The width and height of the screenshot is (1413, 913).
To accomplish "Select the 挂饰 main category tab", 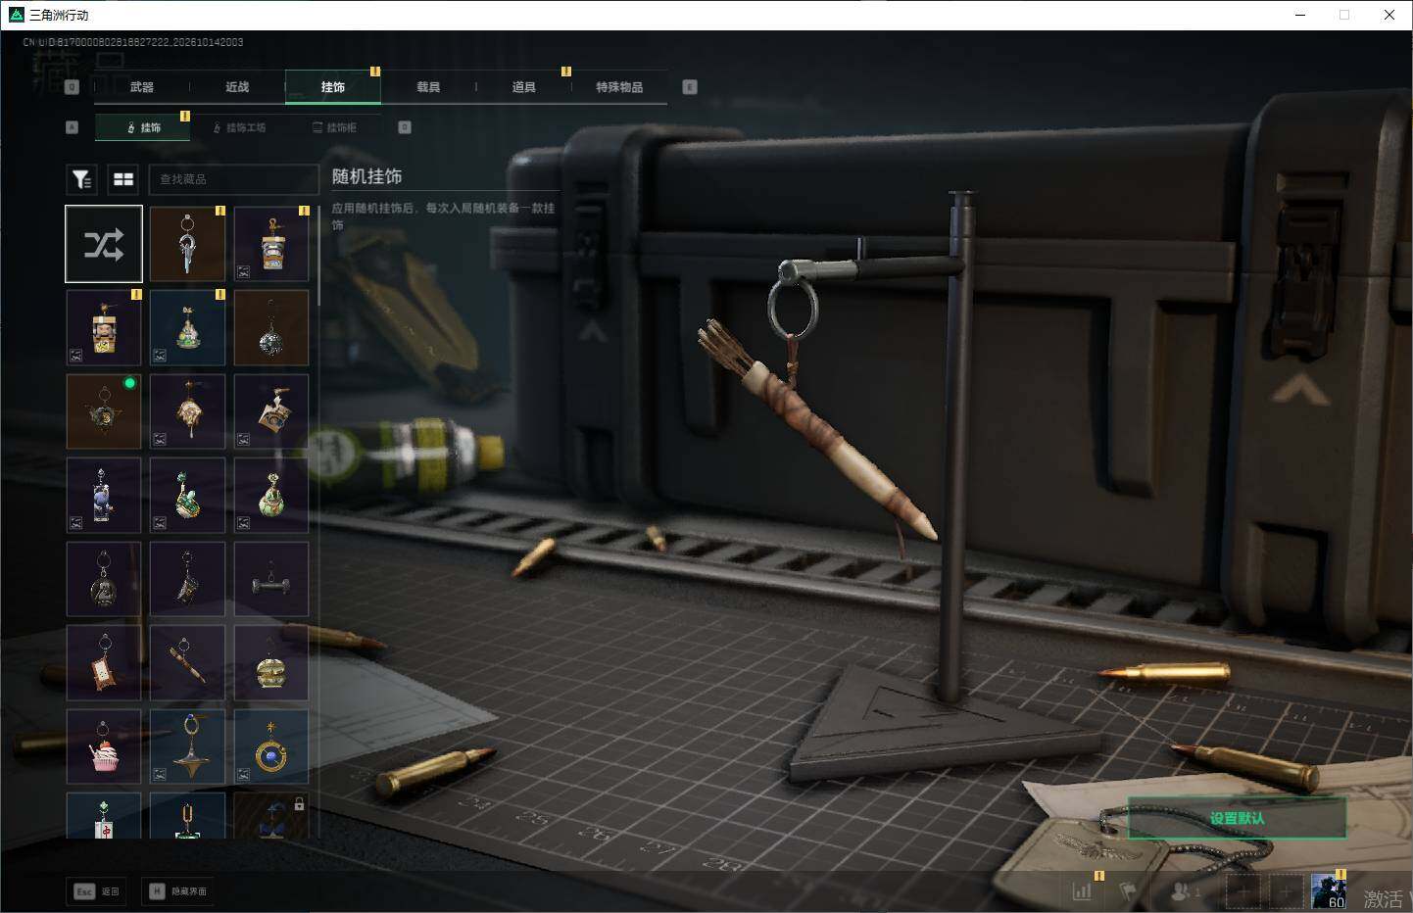I will click(333, 87).
